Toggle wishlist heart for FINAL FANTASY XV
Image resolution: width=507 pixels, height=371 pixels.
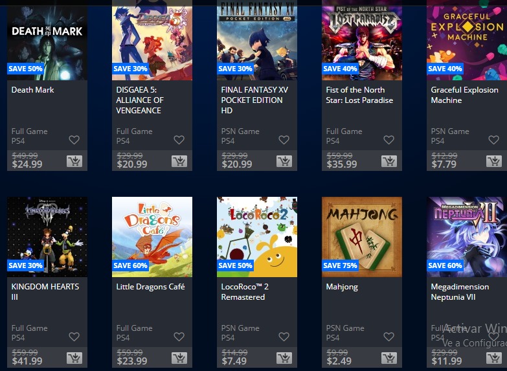(x=284, y=140)
